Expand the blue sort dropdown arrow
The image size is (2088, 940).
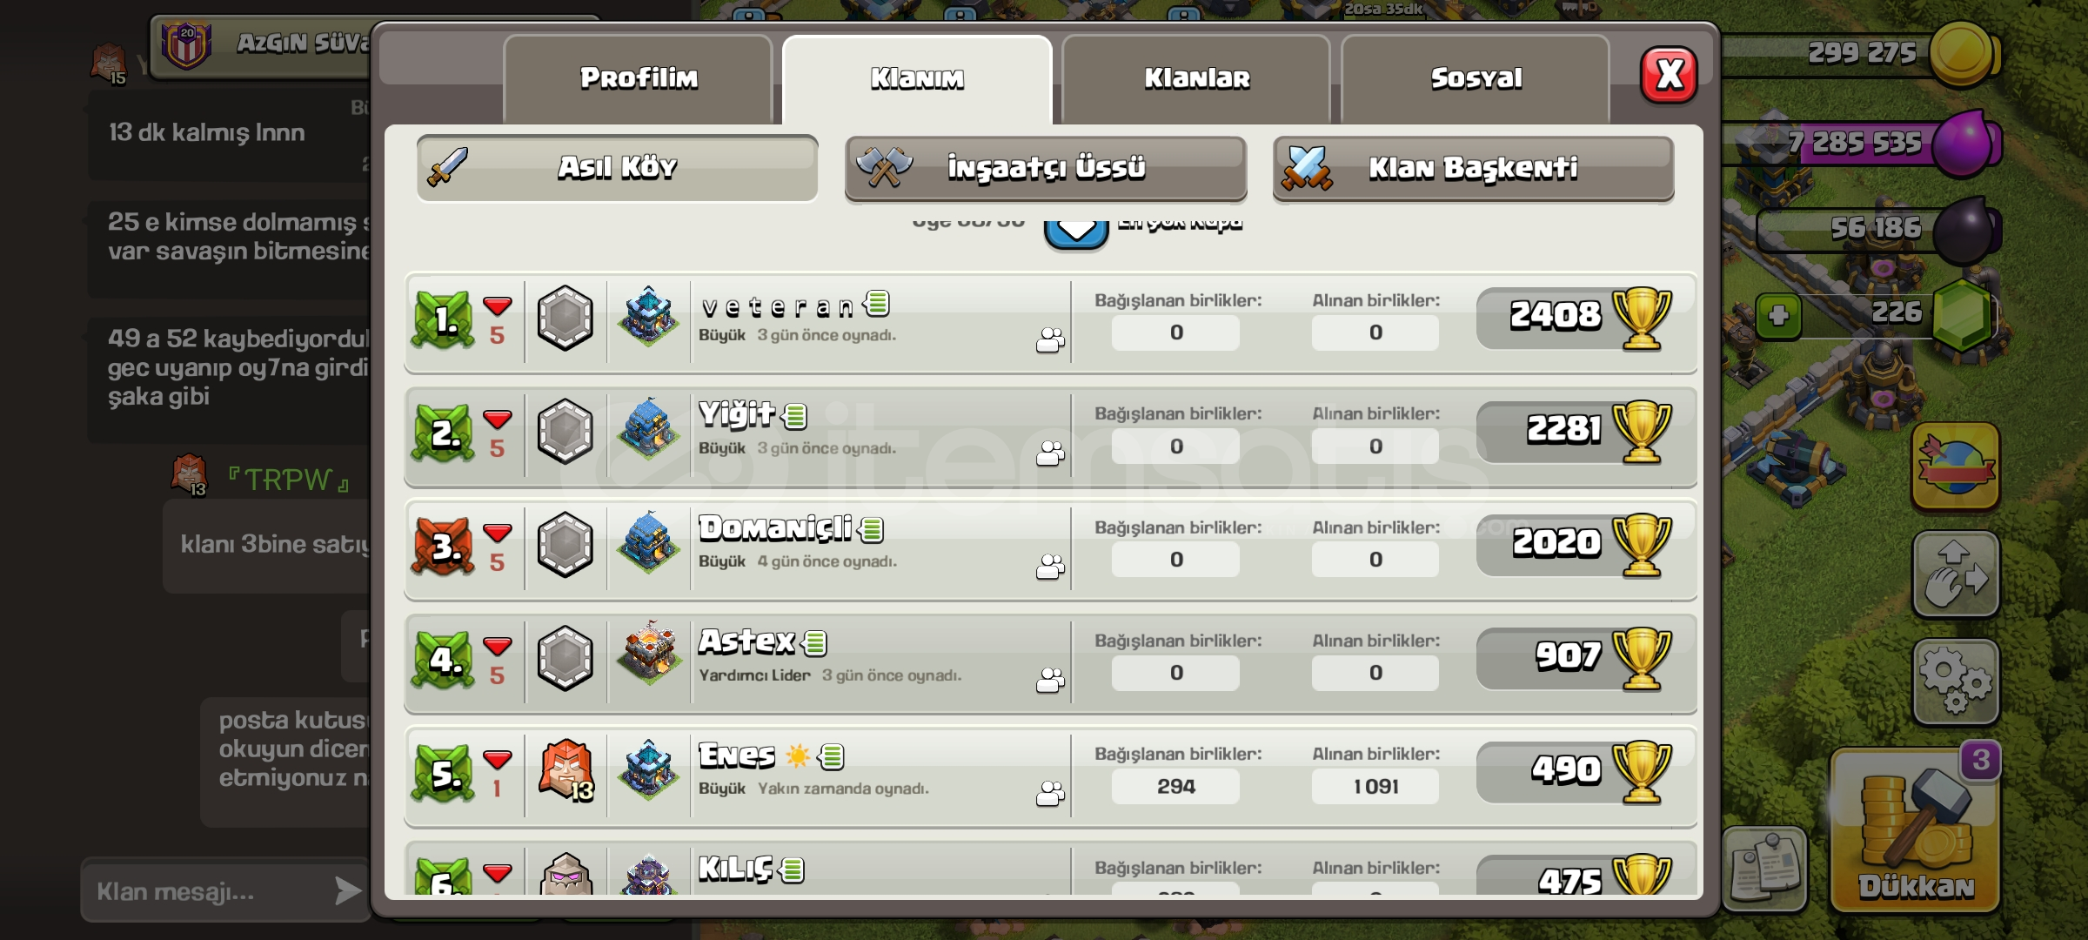pyautogui.click(x=1076, y=231)
